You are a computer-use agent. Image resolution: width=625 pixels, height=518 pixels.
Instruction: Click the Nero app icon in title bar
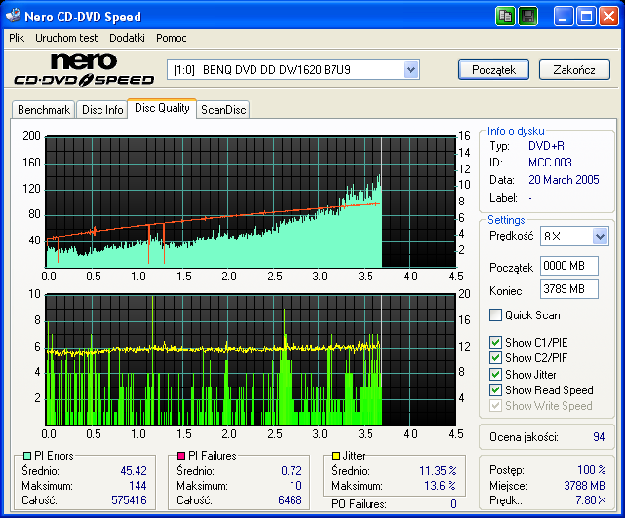[13, 16]
